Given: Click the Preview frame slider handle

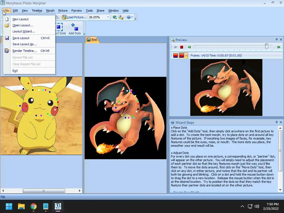Looking at the screenshot, I should tap(267, 46).
